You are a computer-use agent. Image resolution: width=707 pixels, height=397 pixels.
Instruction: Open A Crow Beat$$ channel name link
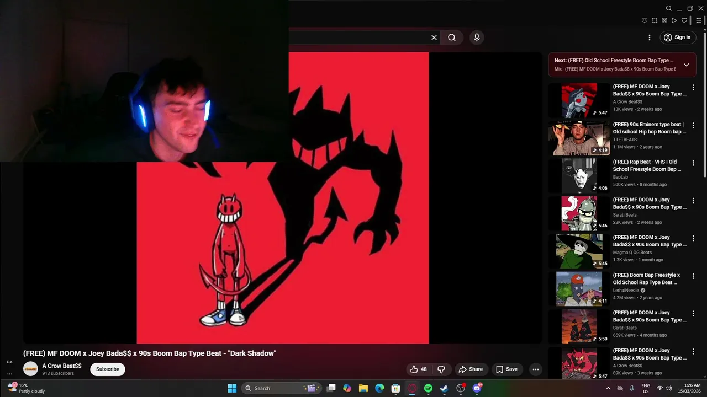coord(62,366)
